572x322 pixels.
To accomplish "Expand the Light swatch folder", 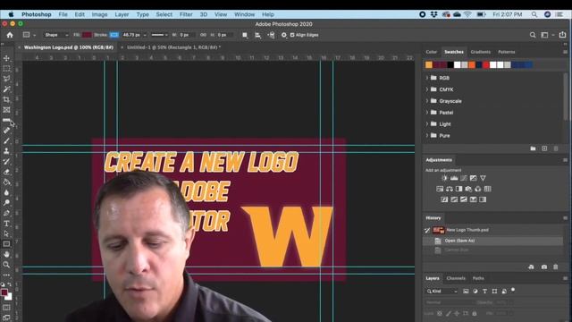I will click(x=427, y=124).
